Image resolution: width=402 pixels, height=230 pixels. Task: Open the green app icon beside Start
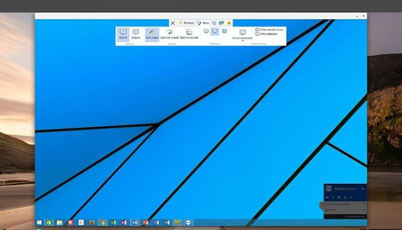(x=49, y=223)
